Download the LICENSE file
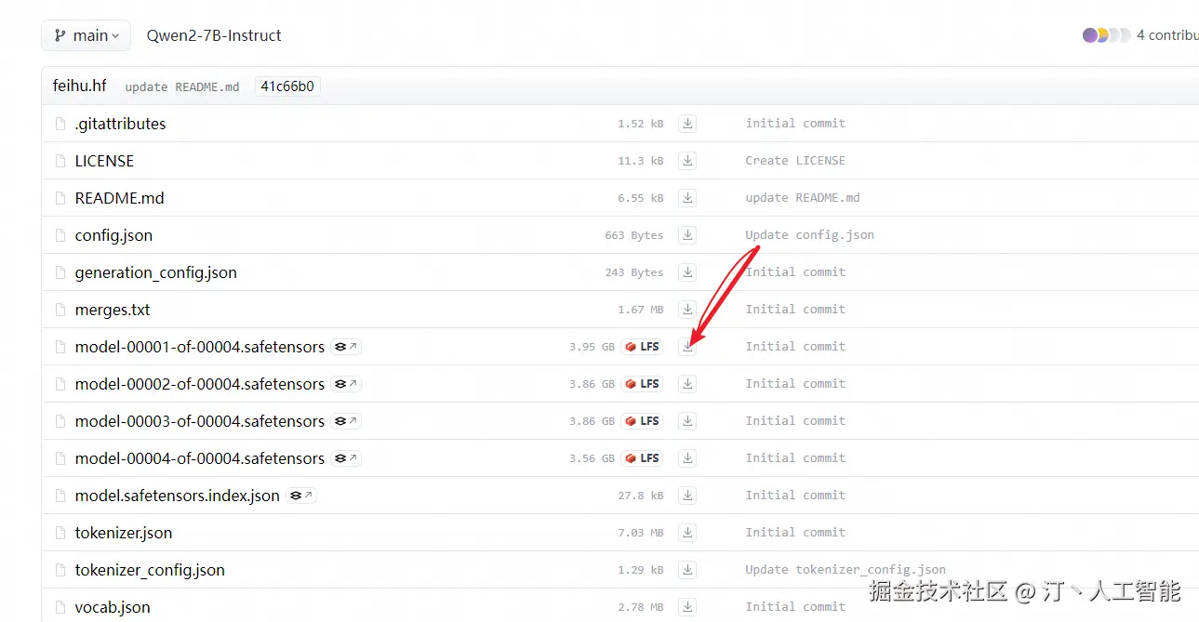 [687, 160]
